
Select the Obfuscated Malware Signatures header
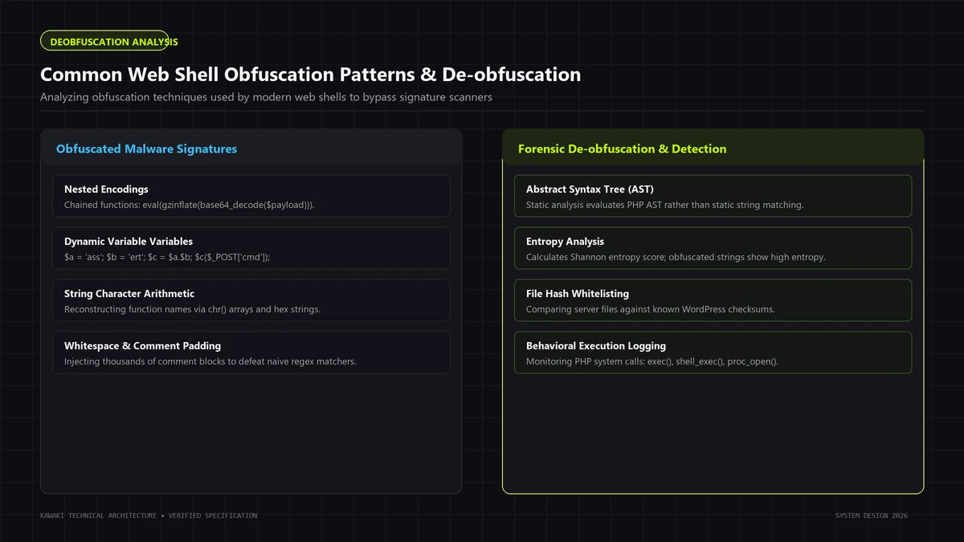(x=146, y=149)
